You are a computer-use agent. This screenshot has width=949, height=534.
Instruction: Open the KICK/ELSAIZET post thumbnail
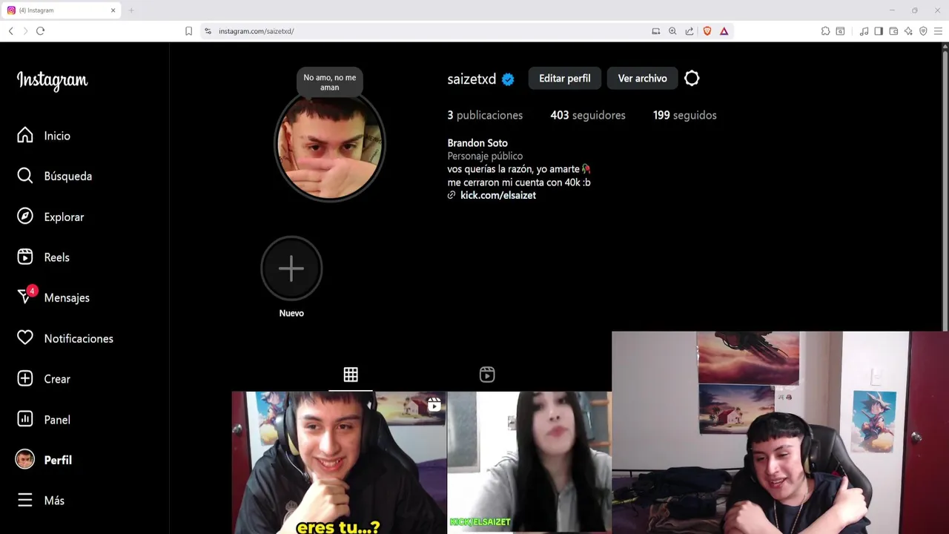(529, 463)
